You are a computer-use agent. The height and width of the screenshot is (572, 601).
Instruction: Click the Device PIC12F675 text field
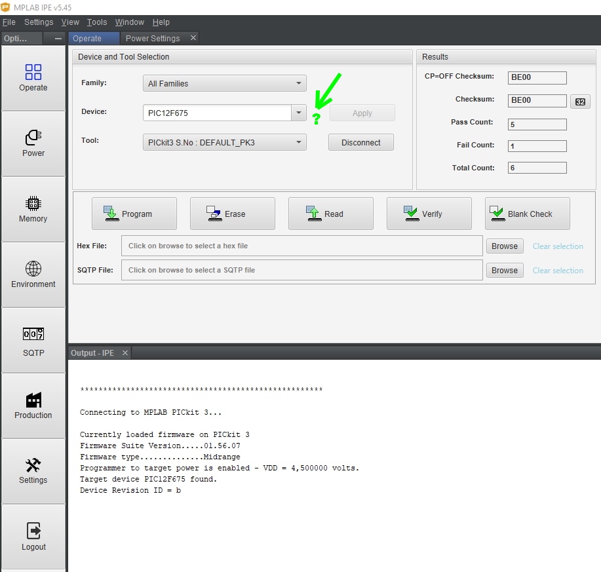click(217, 113)
